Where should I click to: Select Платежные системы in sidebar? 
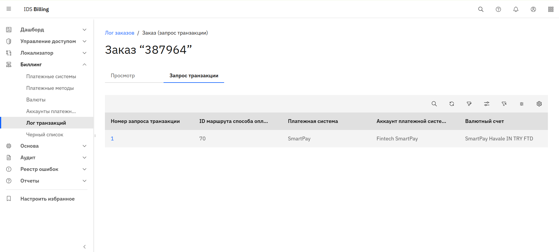(x=51, y=76)
